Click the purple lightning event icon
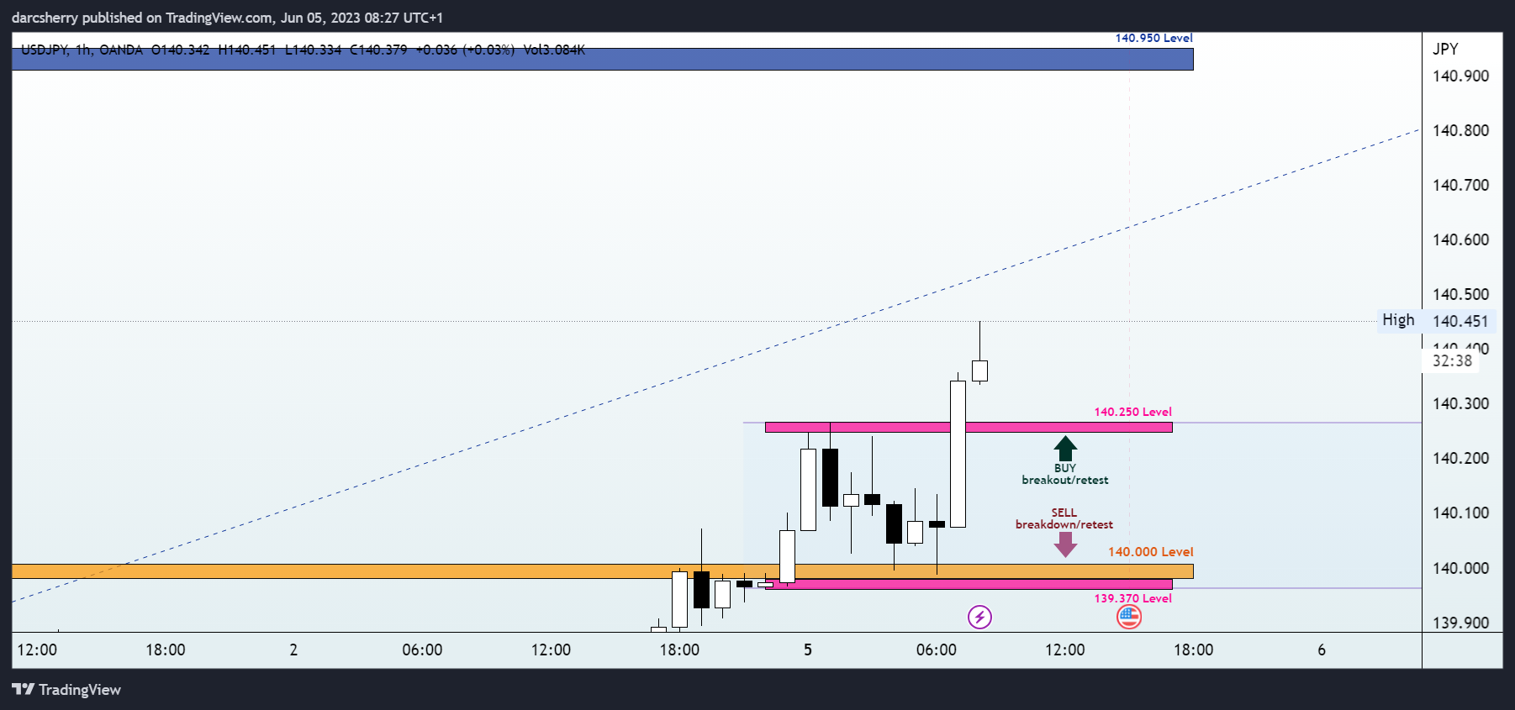The width and height of the screenshot is (1515, 710). (979, 618)
